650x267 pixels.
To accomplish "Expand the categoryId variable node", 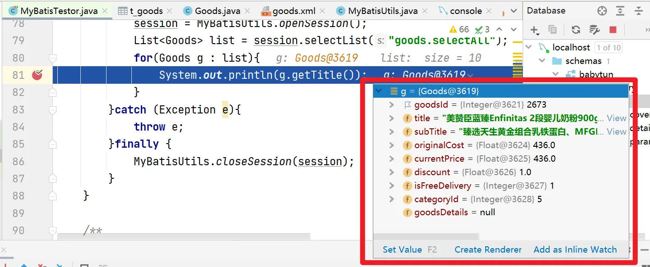I will click(392, 199).
